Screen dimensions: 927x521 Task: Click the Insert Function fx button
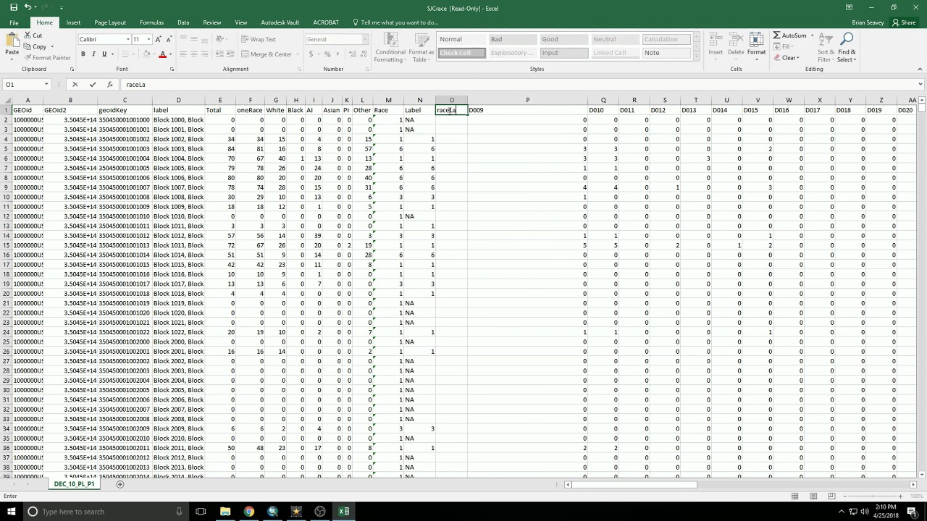[x=109, y=85]
